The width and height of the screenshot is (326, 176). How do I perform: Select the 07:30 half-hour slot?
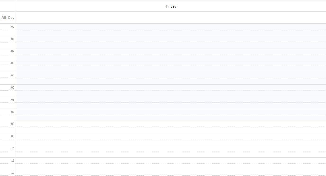point(171,118)
